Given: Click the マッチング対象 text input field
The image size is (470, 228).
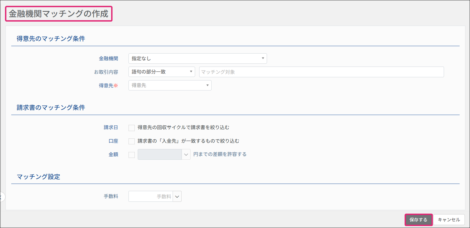Looking at the screenshot, I should [321, 72].
